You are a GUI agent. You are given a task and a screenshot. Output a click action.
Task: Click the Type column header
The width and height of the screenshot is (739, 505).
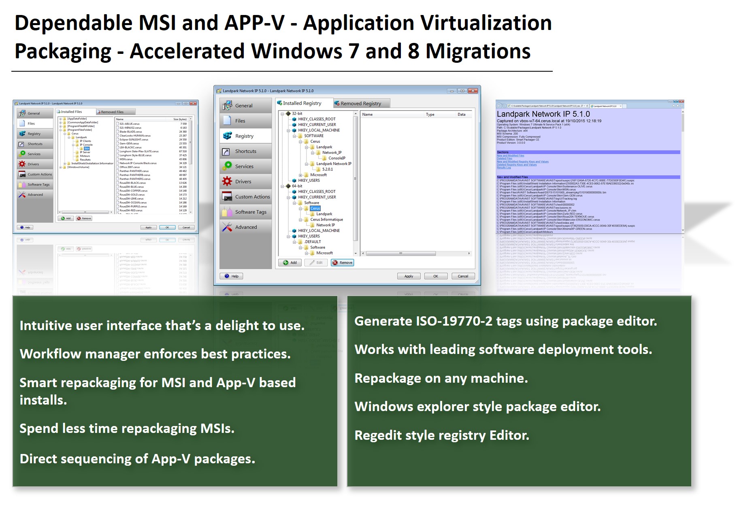[439, 115]
